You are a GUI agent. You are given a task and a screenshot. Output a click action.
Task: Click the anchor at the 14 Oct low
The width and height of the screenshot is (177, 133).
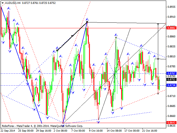pos(113,110)
